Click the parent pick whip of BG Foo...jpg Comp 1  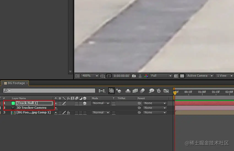(139, 113)
